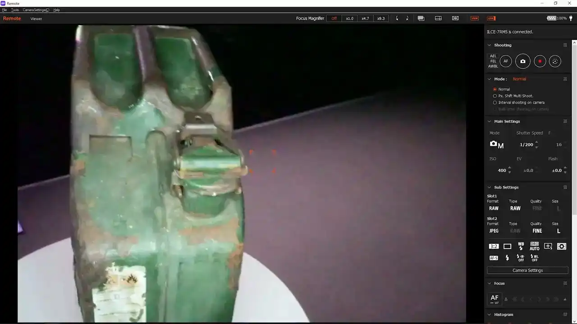Set Focus Magnifier to x4.7
The image size is (577, 324).
tap(365, 18)
